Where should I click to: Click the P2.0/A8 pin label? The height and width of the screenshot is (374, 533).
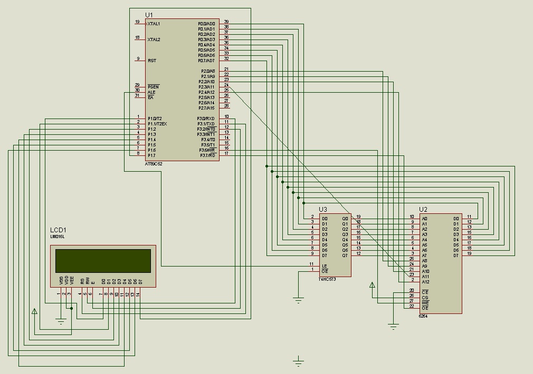(x=208, y=71)
